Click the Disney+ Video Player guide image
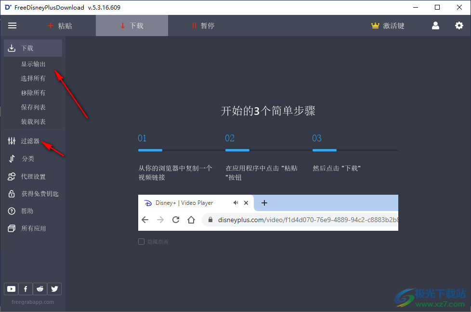Image resolution: width=471 pixels, height=312 pixels. (268, 213)
